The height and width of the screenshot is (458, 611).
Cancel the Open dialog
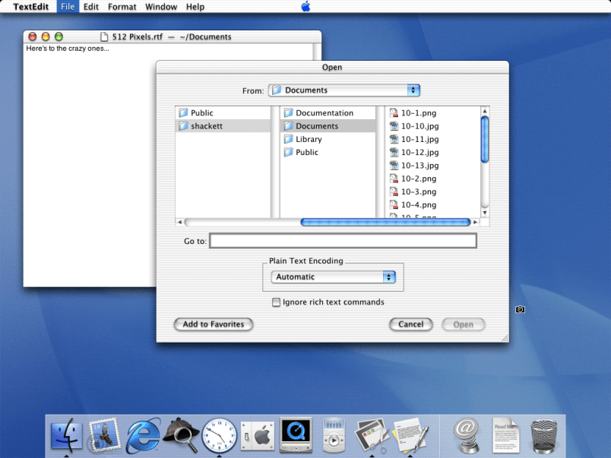(410, 324)
